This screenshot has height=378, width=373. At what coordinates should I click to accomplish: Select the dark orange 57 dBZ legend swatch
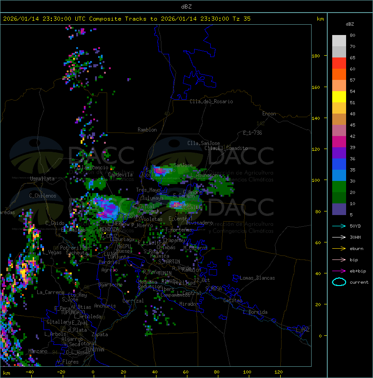(x=339, y=74)
